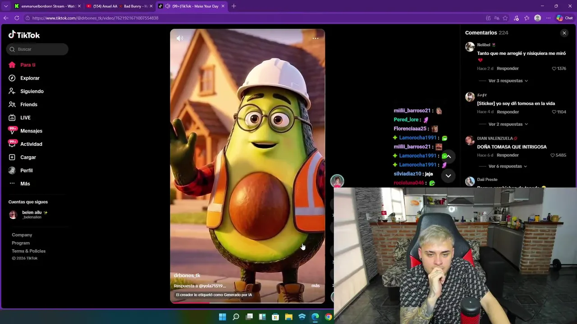Expand video description with más

tap(316, 286)
